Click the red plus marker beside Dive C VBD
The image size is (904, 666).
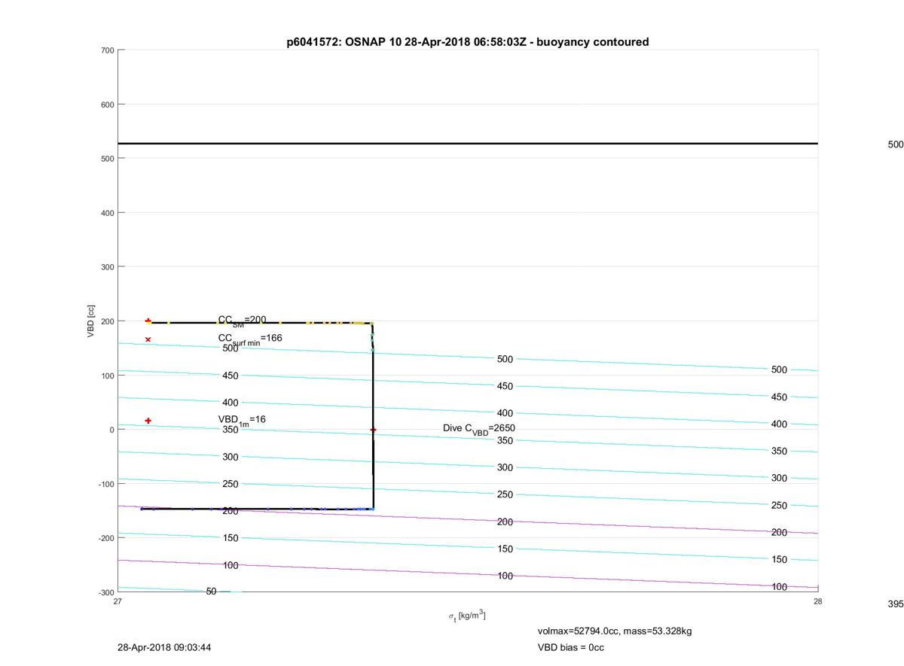[373, 430]
